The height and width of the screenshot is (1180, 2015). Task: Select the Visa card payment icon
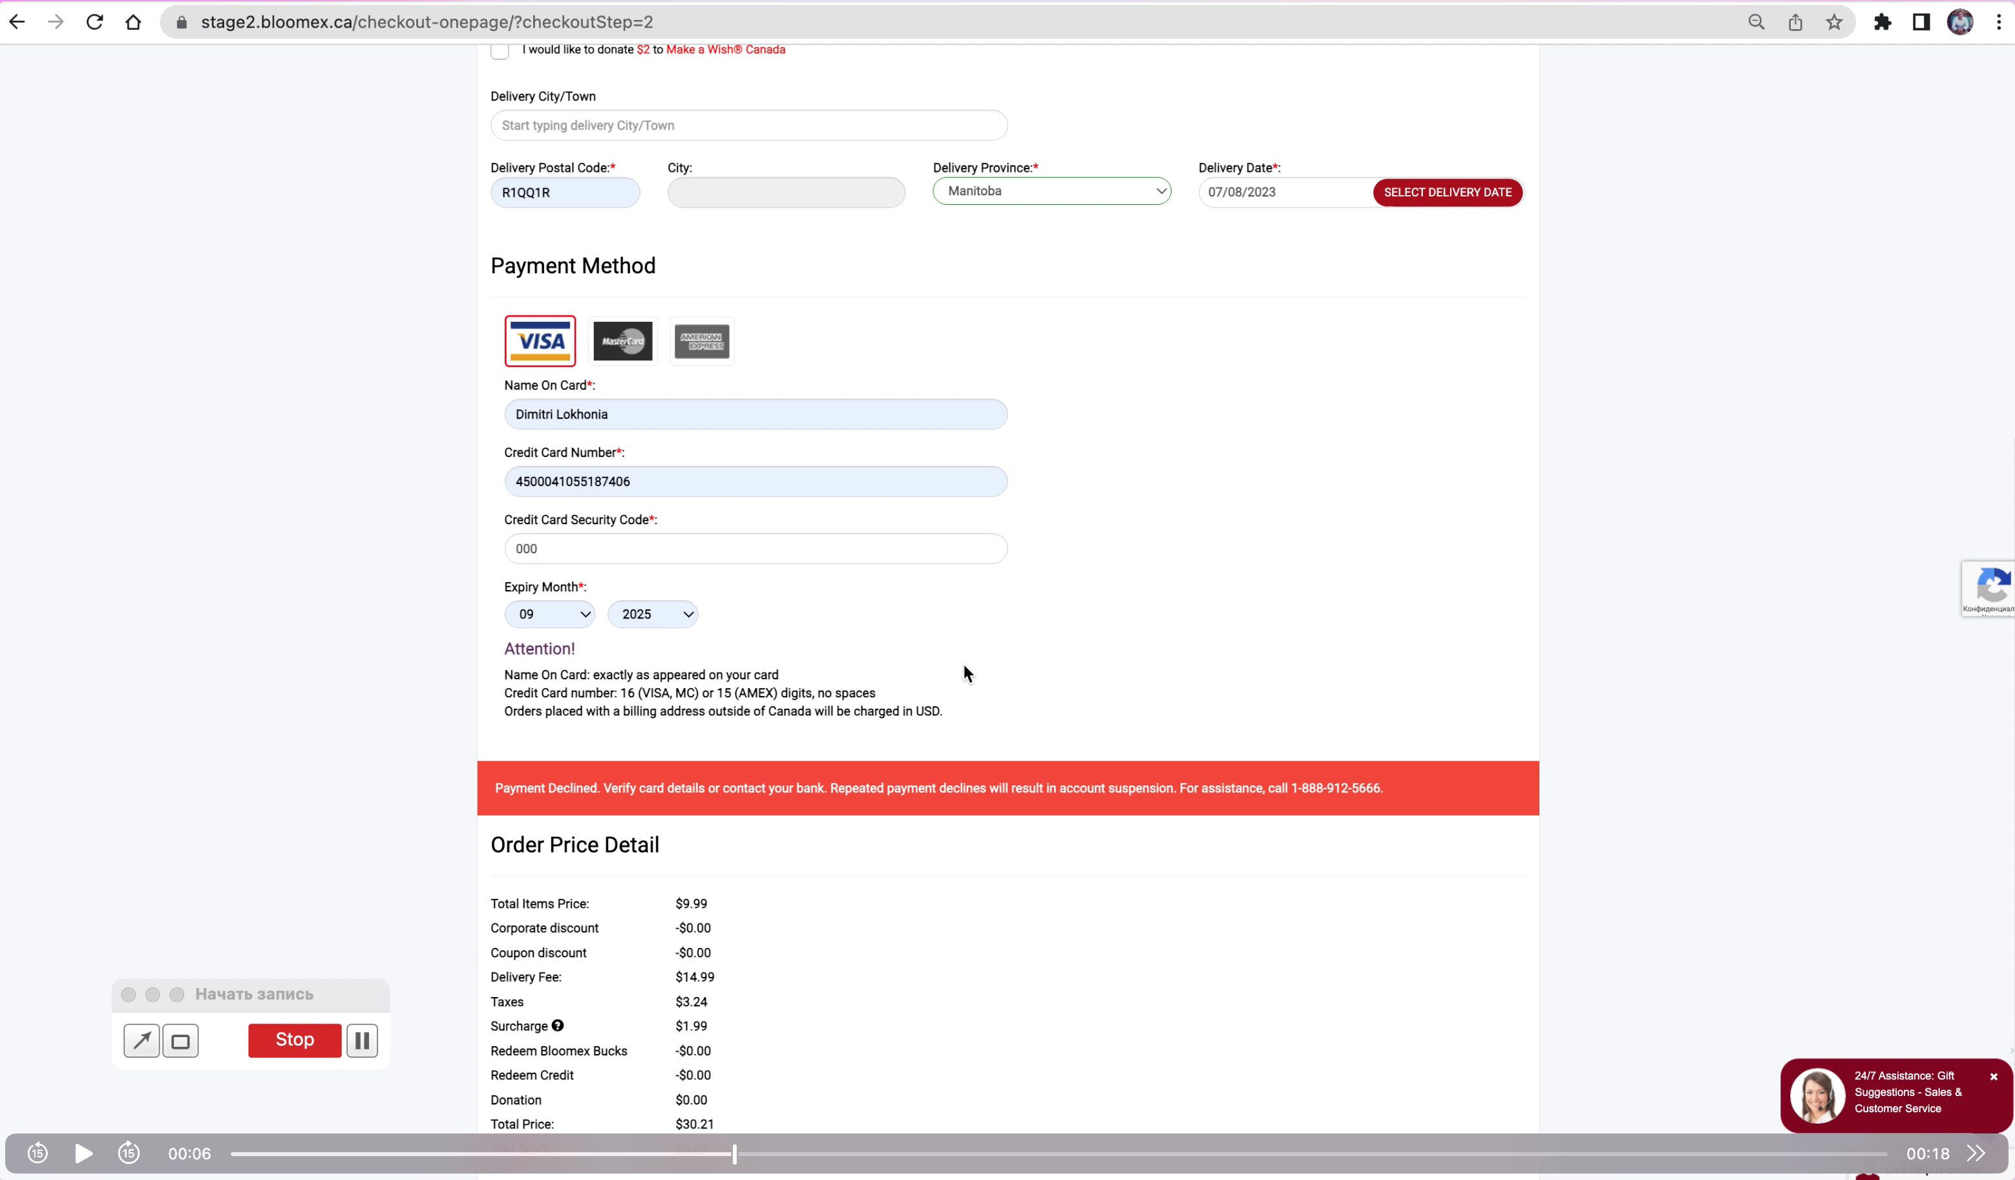coord(540,341)
